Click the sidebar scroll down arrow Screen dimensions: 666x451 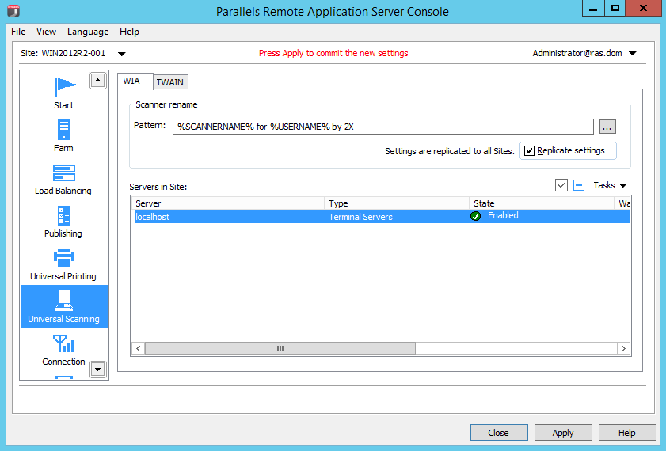(x=97, y=370)
